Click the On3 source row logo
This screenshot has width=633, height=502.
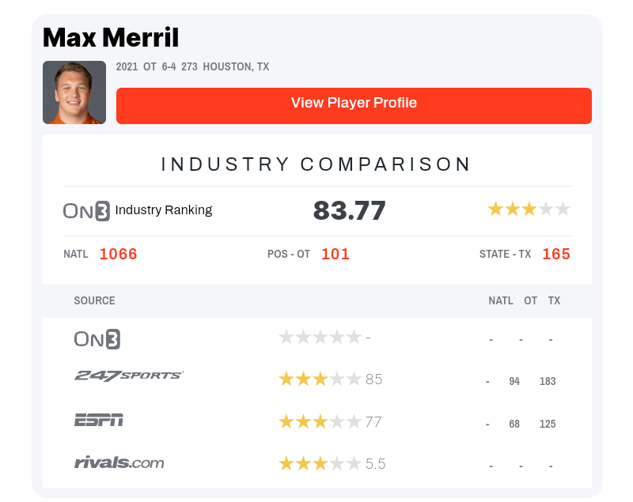click(x=97, y=338)
